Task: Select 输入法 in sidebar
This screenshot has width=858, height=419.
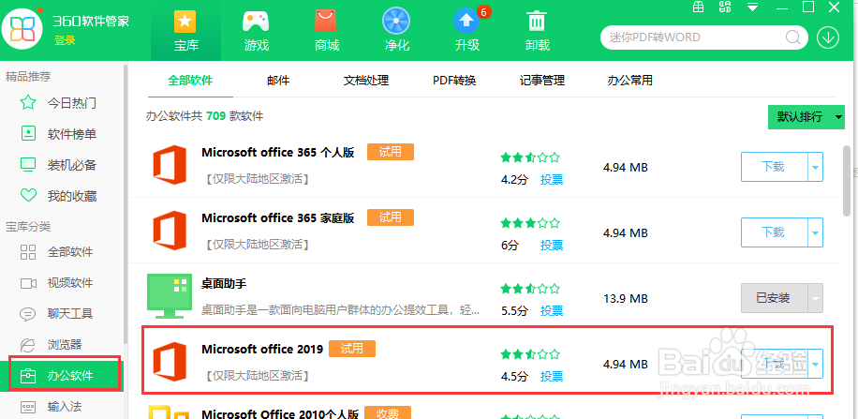Action: [x=62, y=407]
